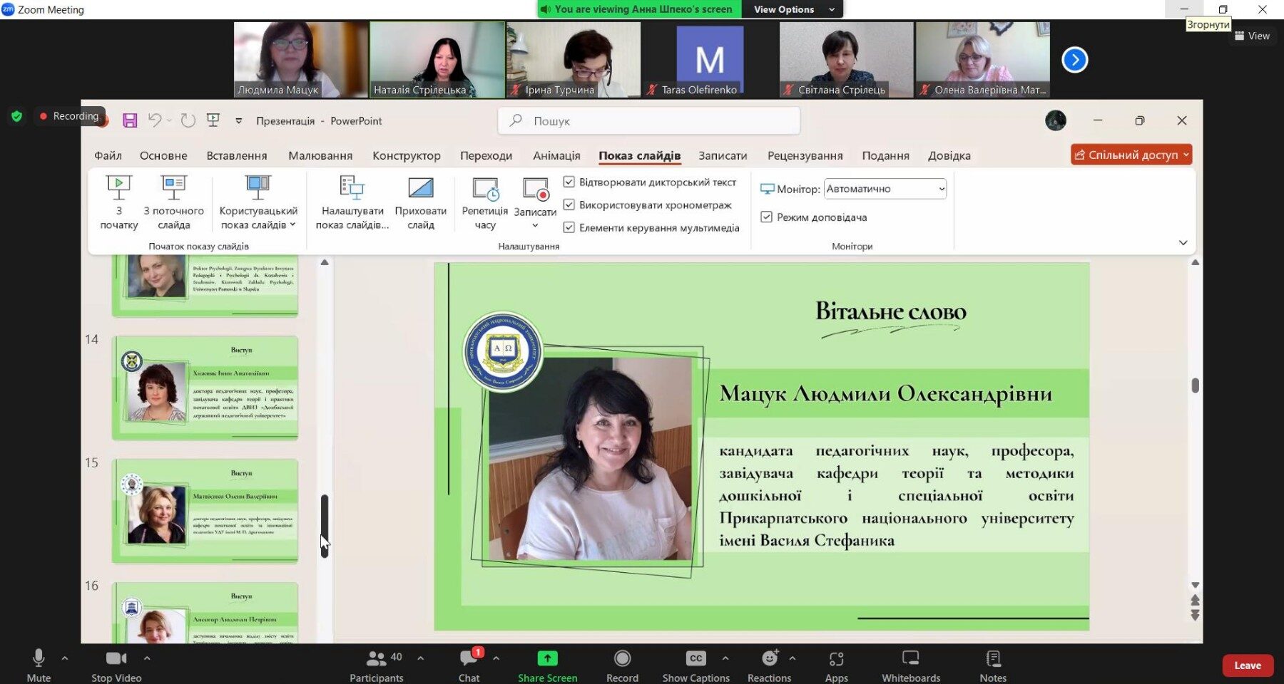Toggle Відтворювати дикторський текст checkbox
This screenshot has height=684, width=1284.
[x=569, y=182]
